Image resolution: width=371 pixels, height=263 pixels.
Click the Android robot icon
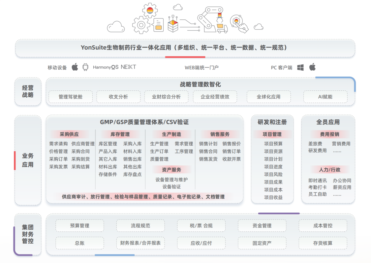[85, 67]
